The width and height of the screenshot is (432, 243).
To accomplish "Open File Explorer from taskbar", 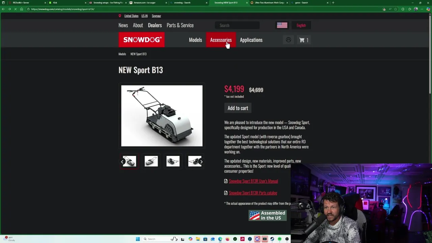I will (x=198, y=239).
